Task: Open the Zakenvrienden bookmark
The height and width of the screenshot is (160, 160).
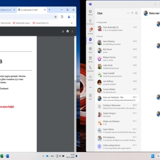Action: (x=6, y=23)
